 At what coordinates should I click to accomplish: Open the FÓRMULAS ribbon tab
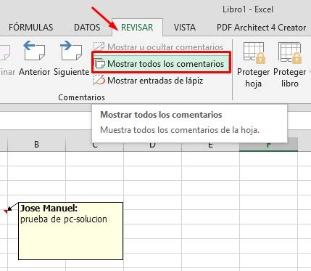pos(30,28)
